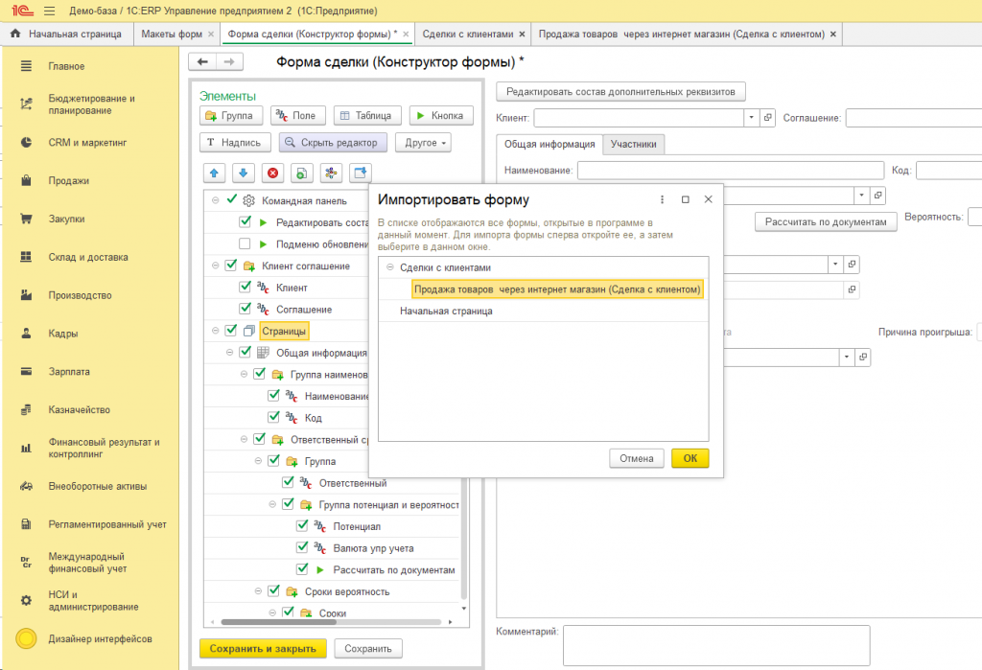This screenshot has height=670, width=982.
Task: Open Дизайнер интерфейсов section
Action: 100,639
